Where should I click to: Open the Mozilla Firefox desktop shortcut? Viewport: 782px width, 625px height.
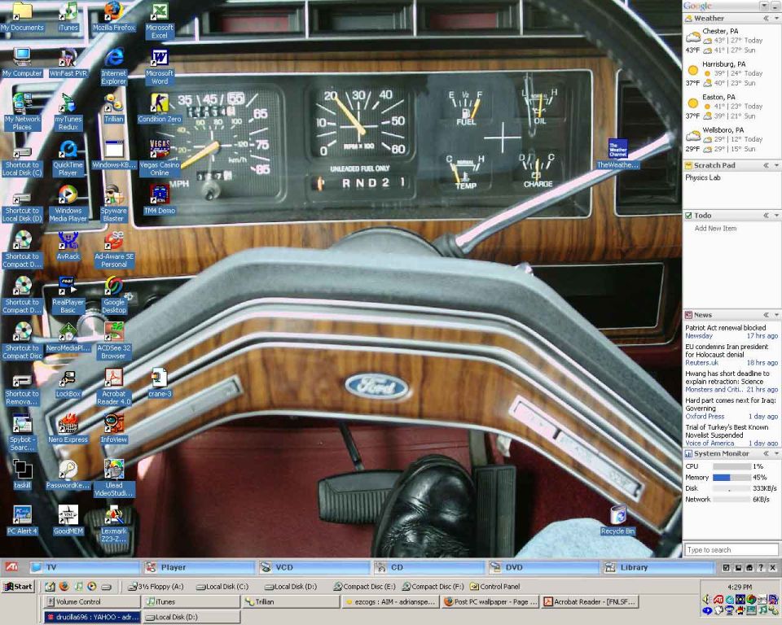114,17
